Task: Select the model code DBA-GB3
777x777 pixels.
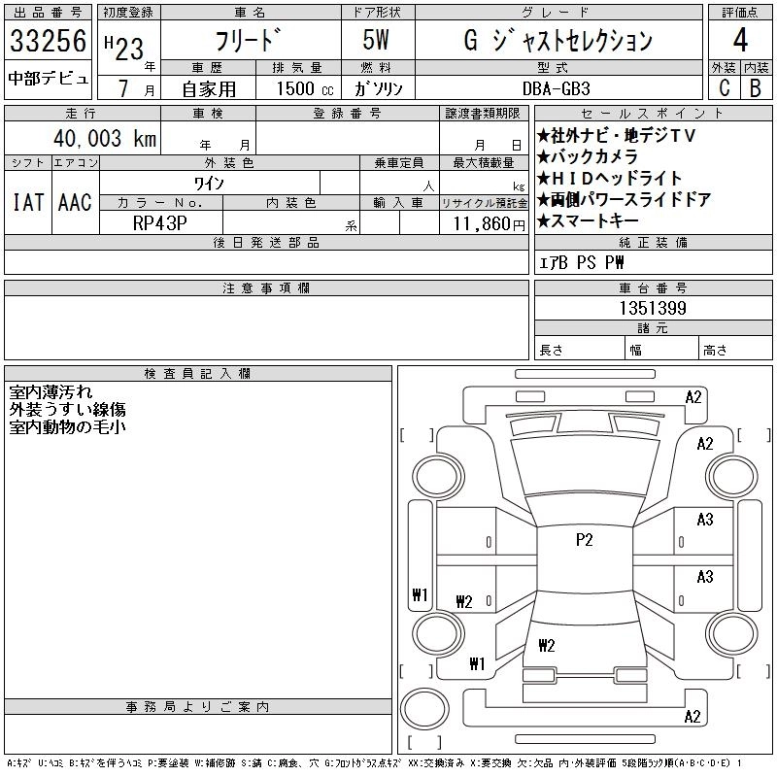Action: point(557,88)
